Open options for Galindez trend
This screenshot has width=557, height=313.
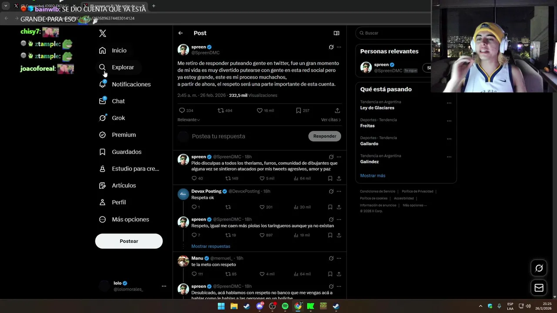pos(449,157)
